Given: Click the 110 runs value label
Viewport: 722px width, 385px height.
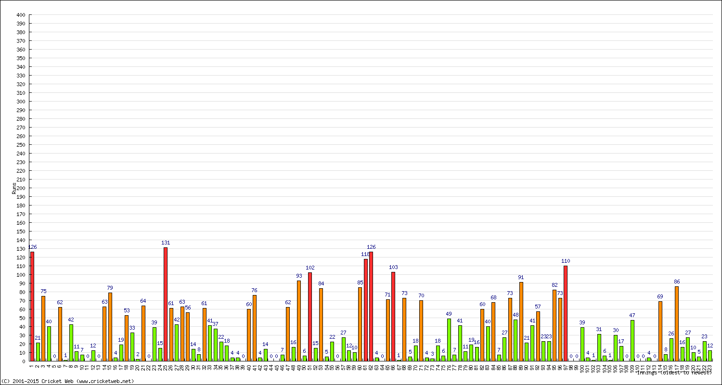Looking at the screenshot, I should click(x=566, y=261).
